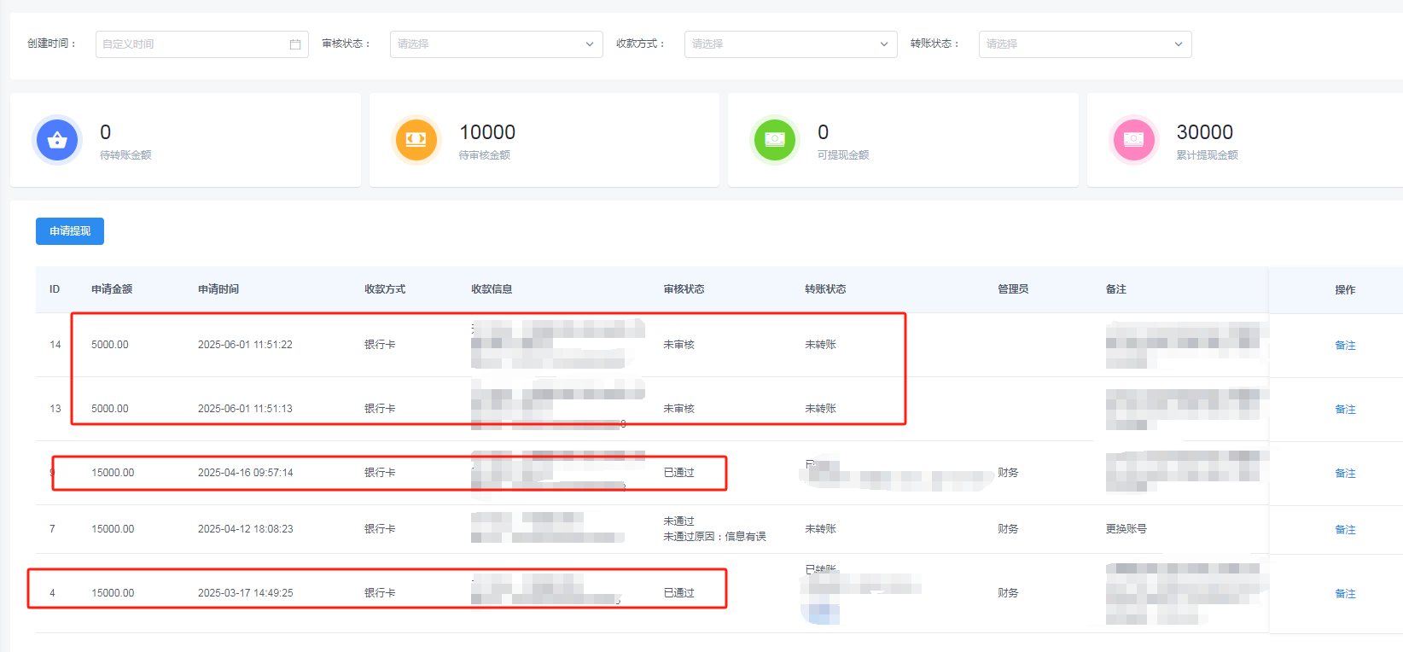
Task: Click the 操作 column header
Action: 1345,290
